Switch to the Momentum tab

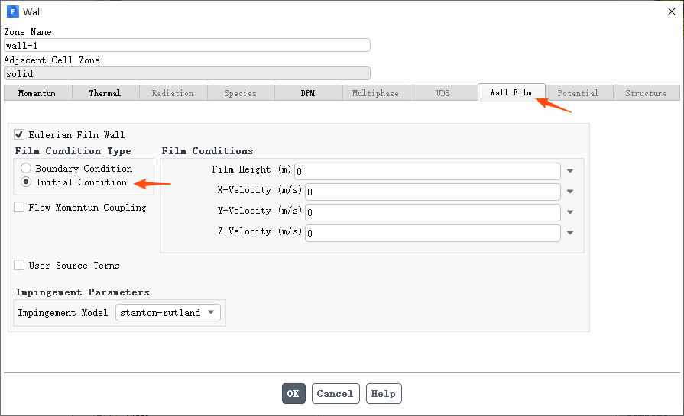click(37, 93)
